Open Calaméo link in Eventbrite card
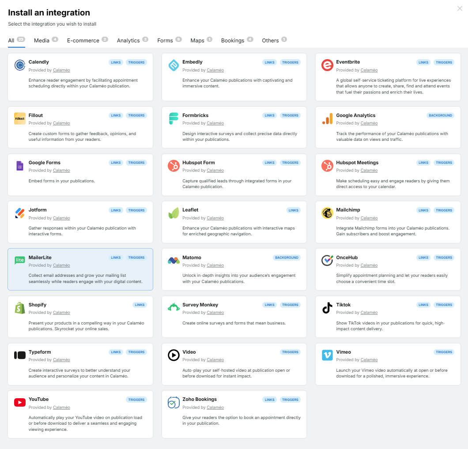Screen dimensions: 468x449 369,70
